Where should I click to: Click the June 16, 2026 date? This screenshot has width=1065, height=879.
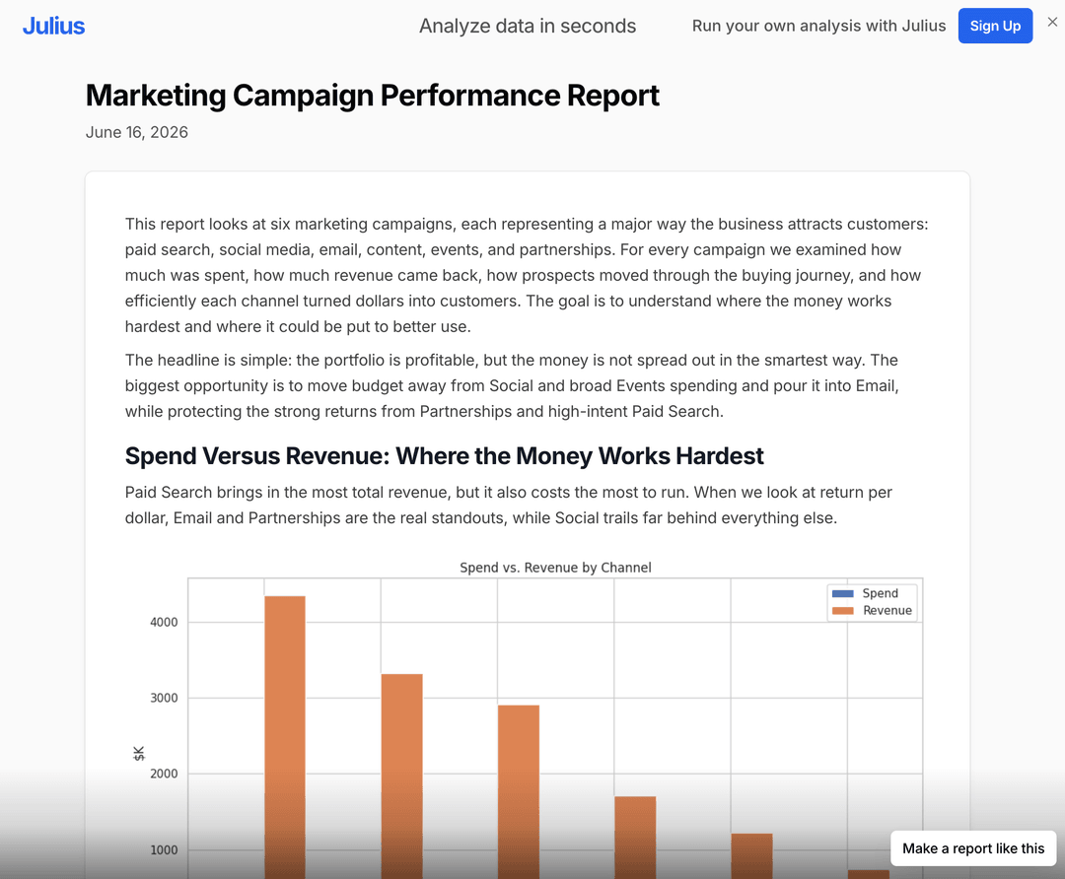click(x=136, y=132)
